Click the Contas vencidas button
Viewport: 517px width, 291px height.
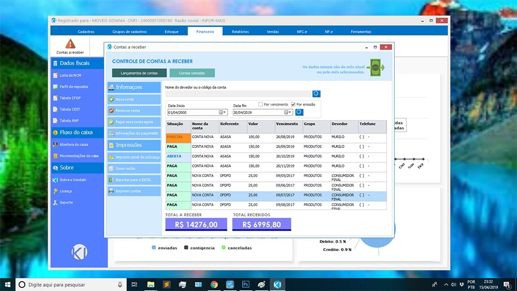[192, 73]
